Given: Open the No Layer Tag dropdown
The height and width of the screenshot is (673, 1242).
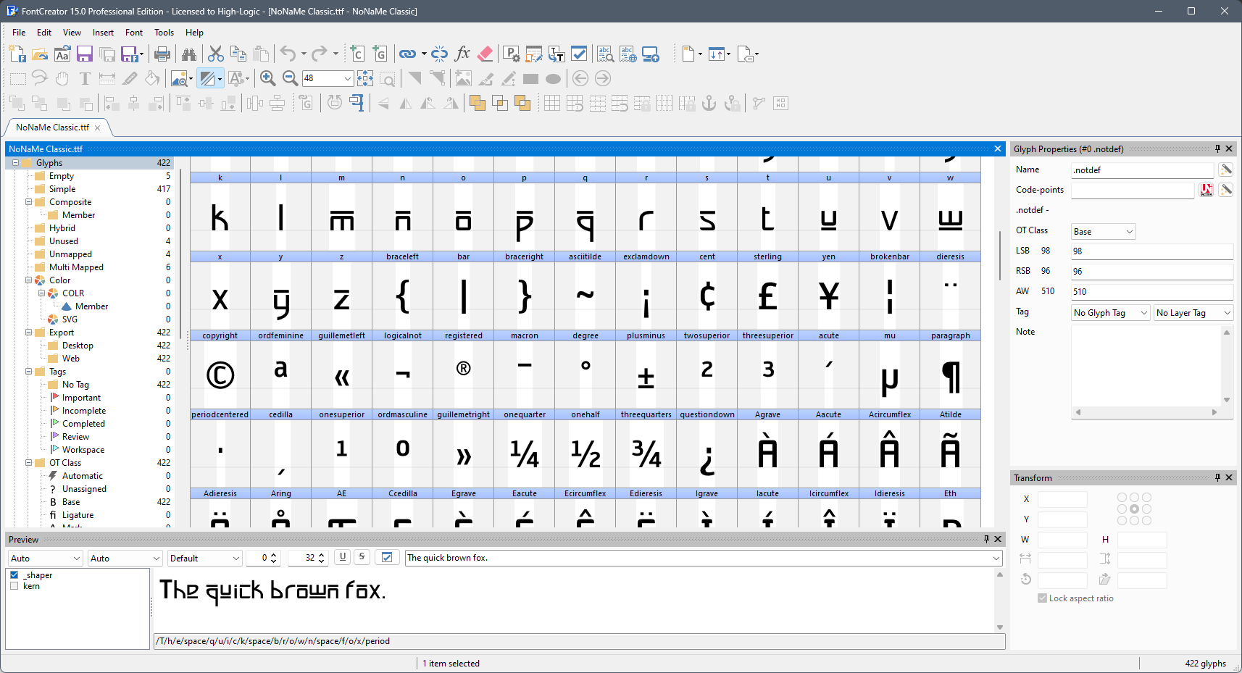Looking at the screenshot, I should (1193, 313).
